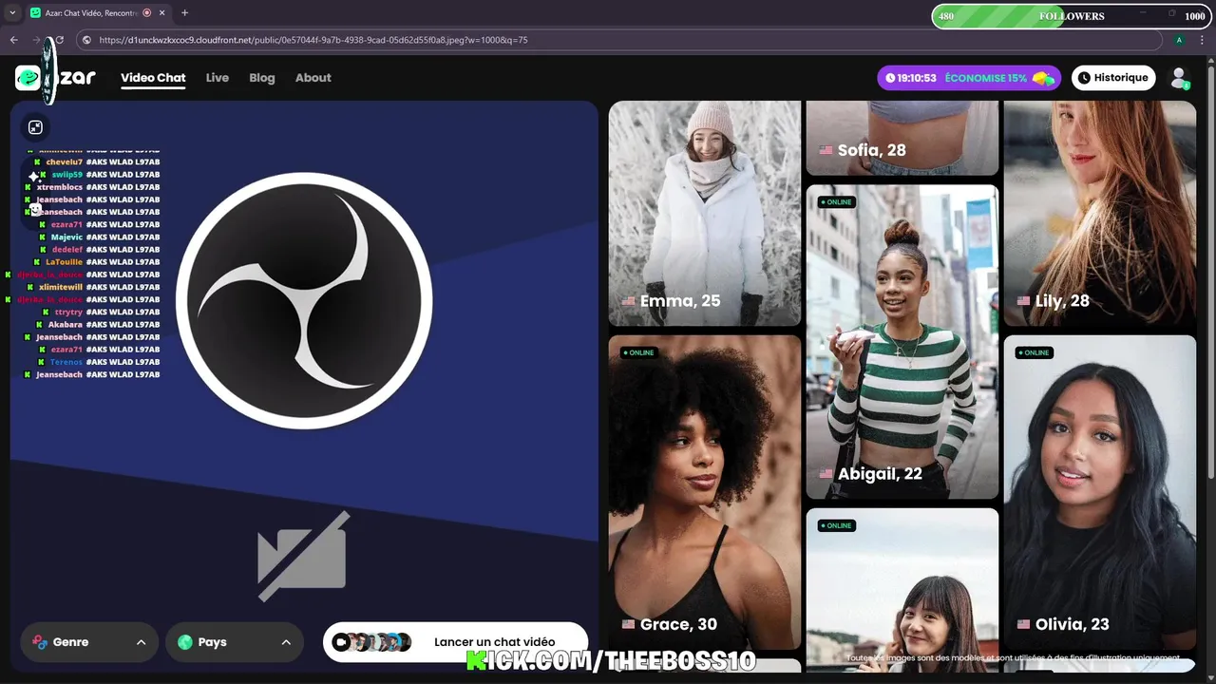Click the Azar smiley logo icon
The width and height of the screenshot is (1216, 684).
[28, 78]
